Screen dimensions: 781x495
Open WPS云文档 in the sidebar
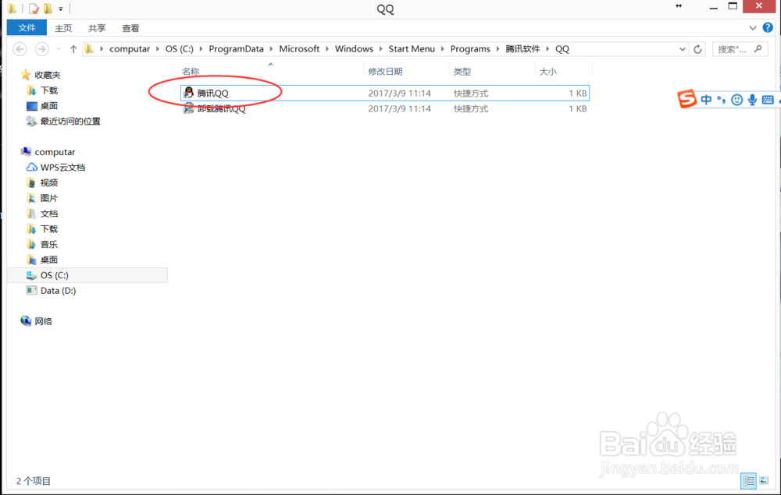[62, 168]
